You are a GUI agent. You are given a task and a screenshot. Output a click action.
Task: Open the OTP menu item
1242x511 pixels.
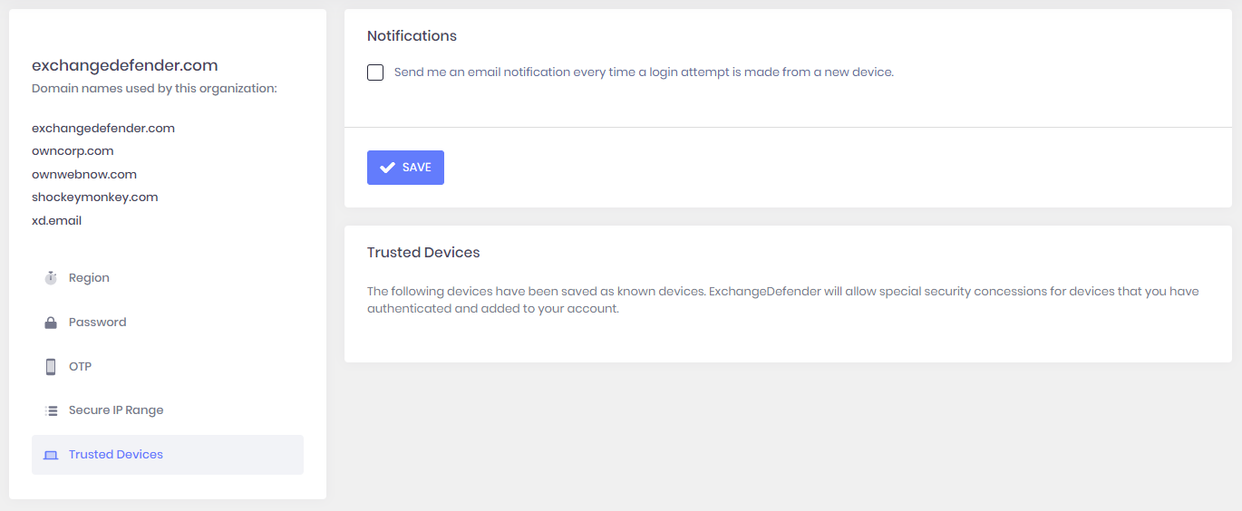pos(80,367)
